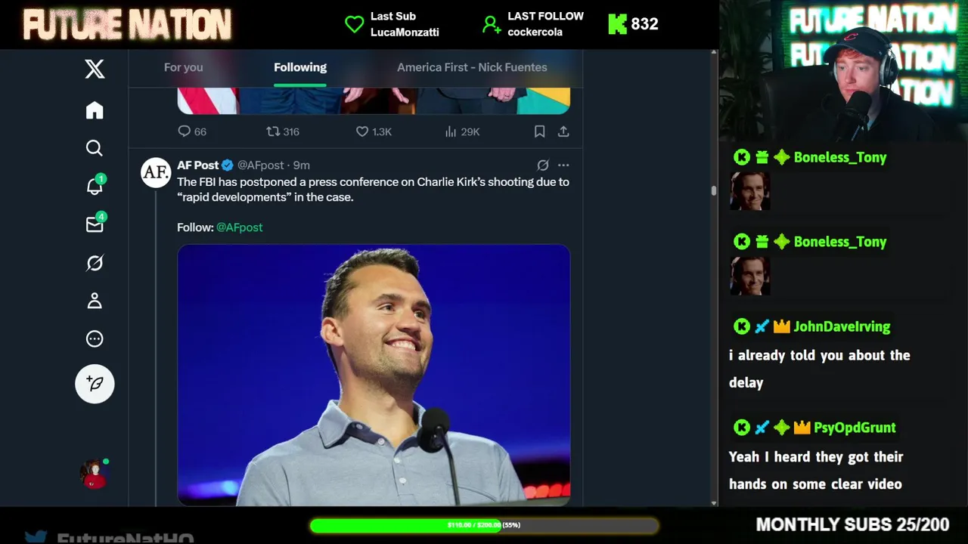This screenshot has height=544, width=968.
Task: Like the post with 1.3K likes
Action: 362,131
